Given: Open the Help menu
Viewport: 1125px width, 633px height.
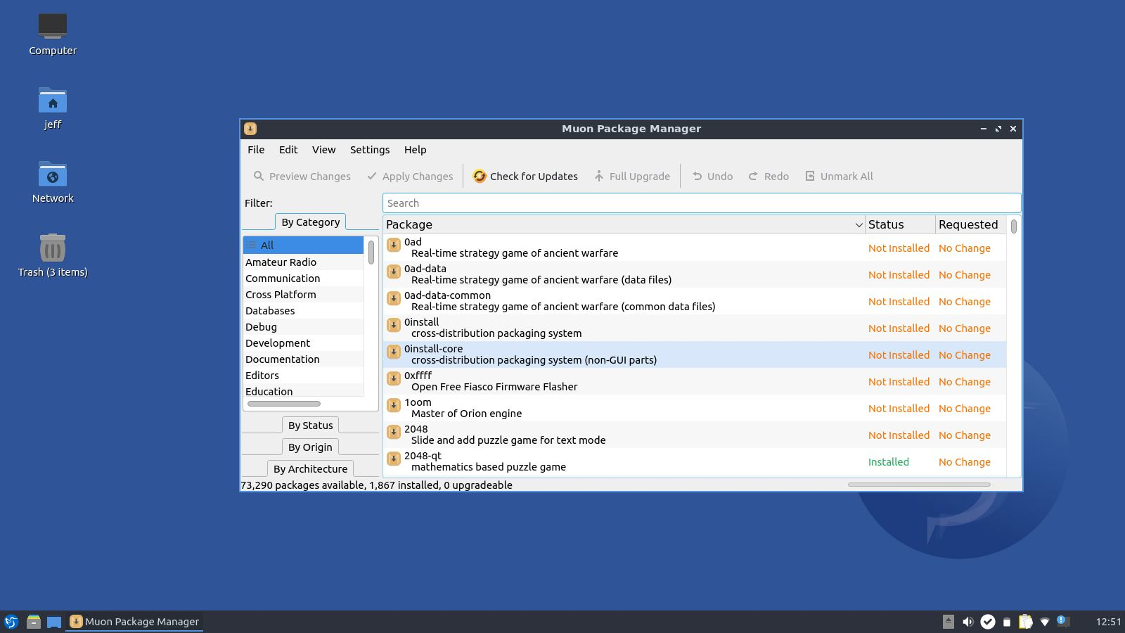Looking at the screenshot, I should (x=415, y=150).
